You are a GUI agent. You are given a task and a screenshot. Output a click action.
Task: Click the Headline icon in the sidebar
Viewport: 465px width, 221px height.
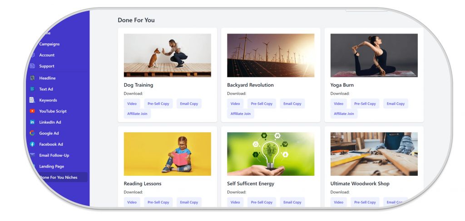coord(32,78)
